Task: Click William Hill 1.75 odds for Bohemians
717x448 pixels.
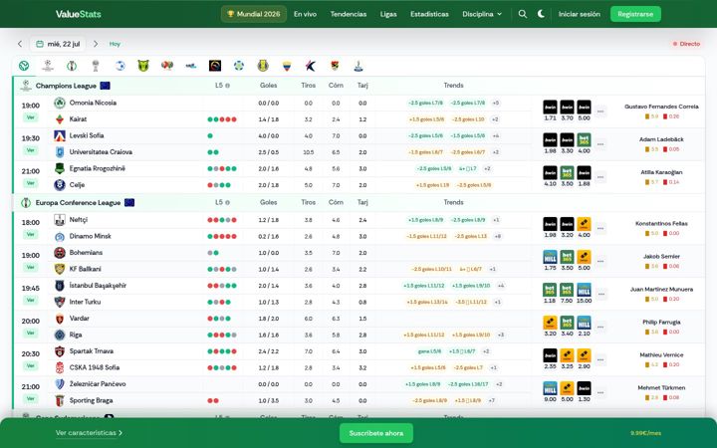Action: coord(550,261)
